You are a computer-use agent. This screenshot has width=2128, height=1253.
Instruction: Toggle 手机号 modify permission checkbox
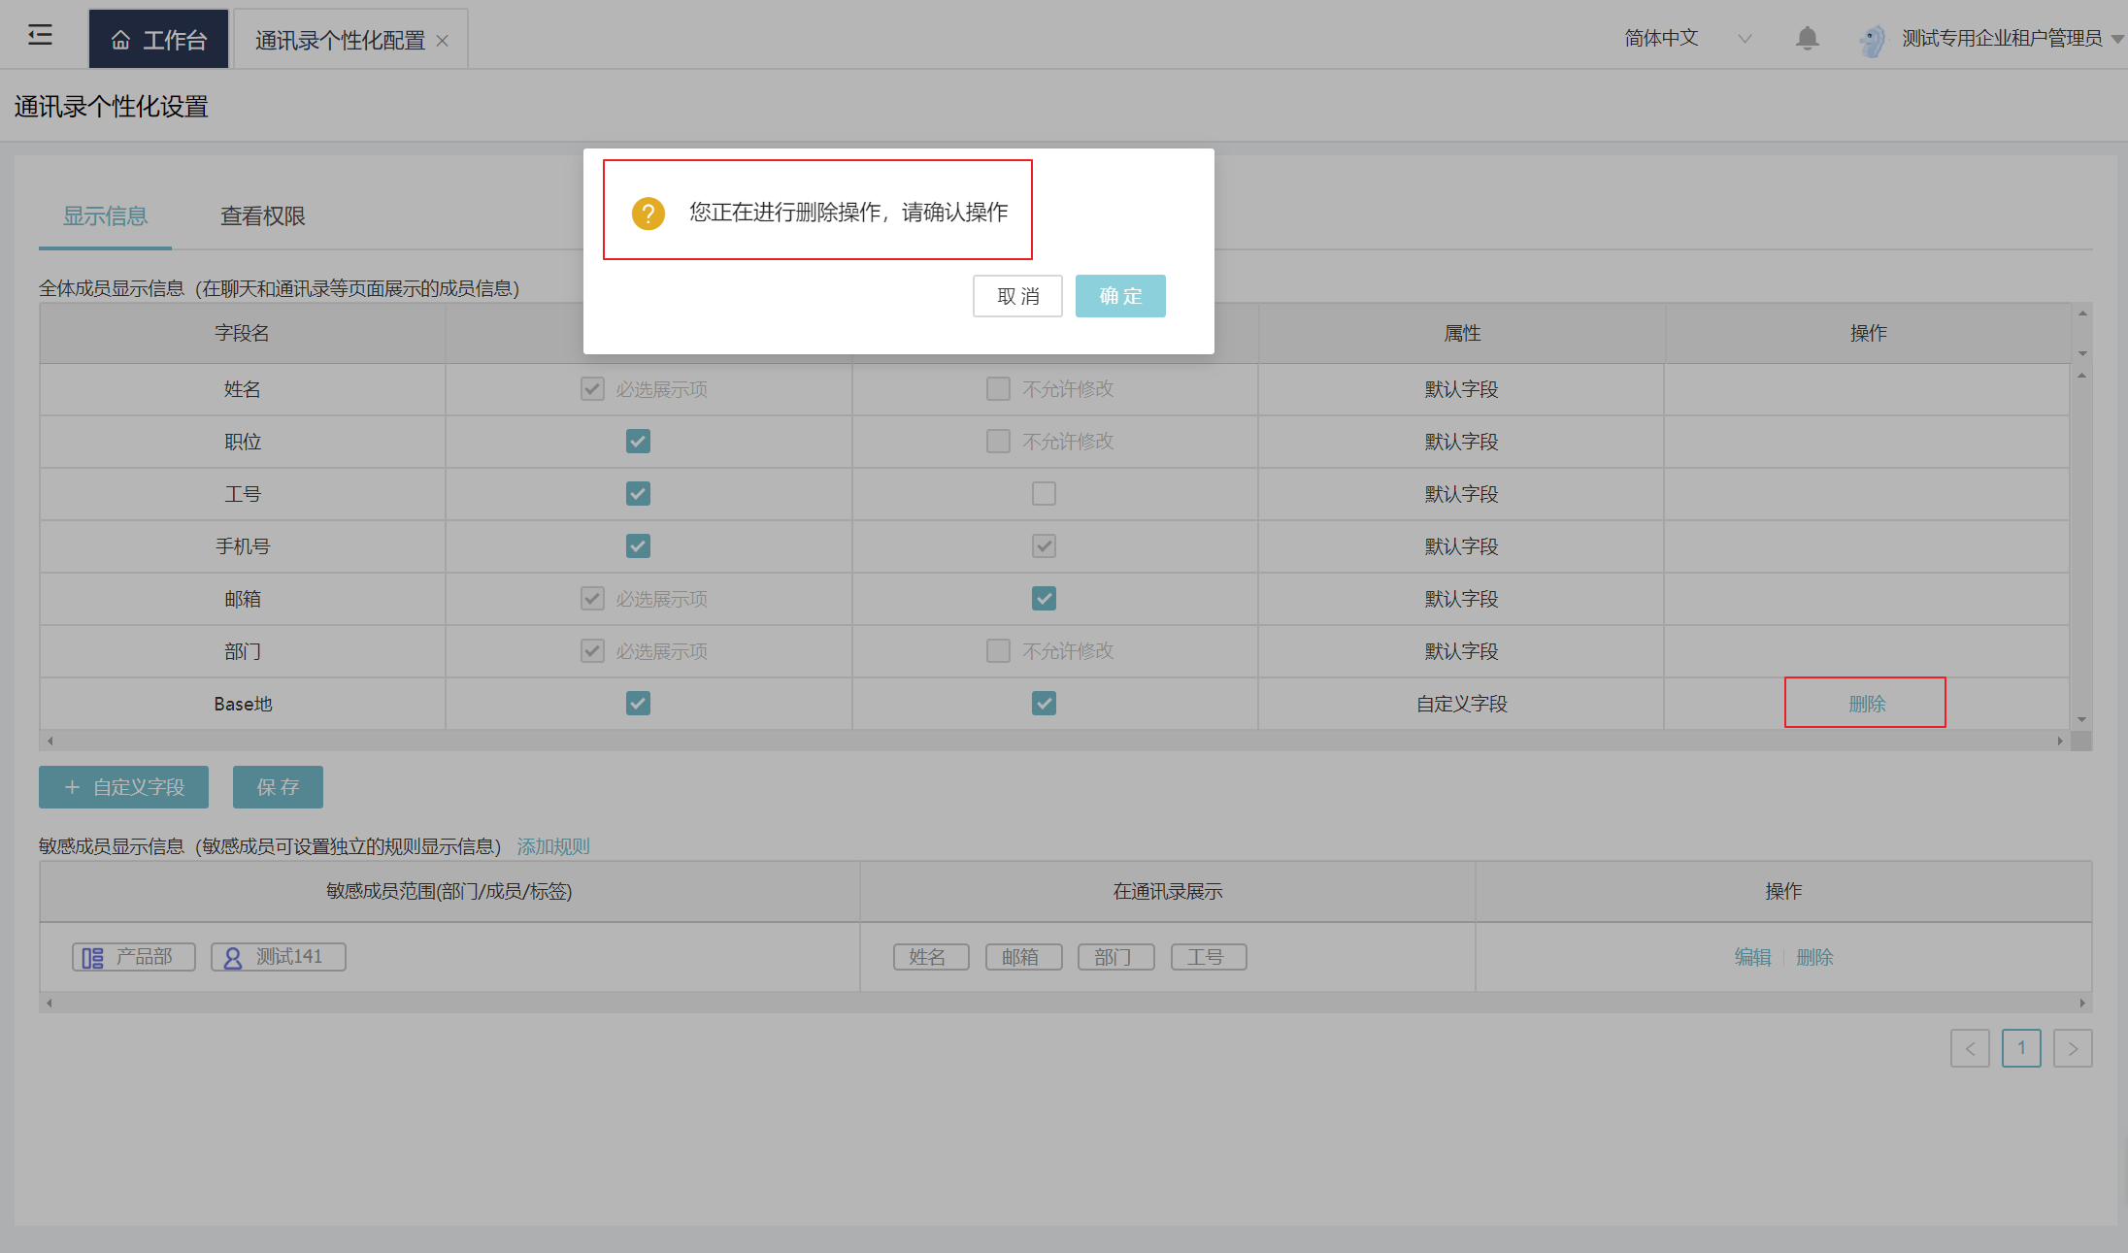[1044, 546]
